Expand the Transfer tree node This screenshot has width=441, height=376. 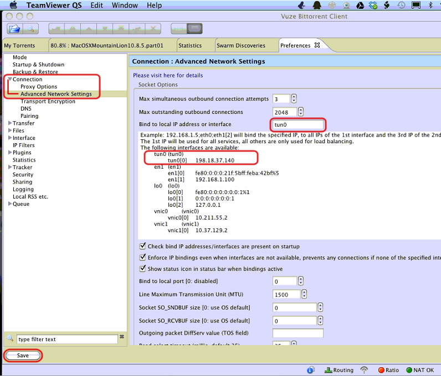click(x=10, y=123)
